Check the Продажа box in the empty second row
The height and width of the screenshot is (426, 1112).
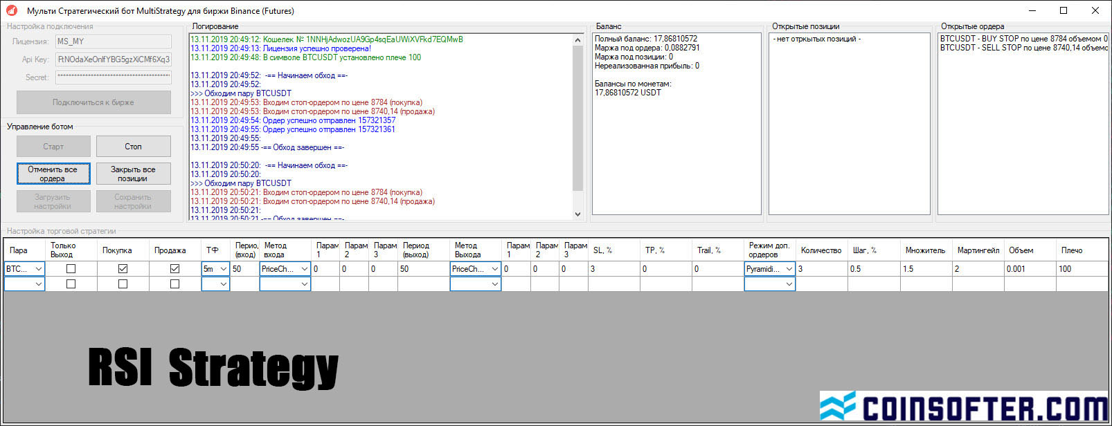174,284
